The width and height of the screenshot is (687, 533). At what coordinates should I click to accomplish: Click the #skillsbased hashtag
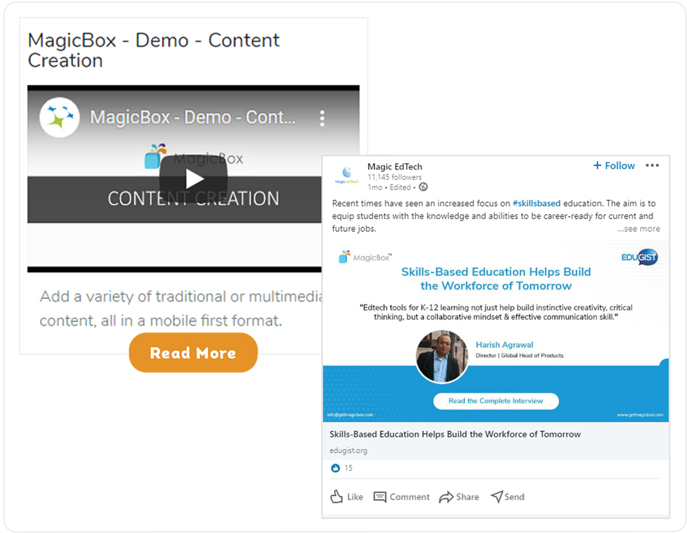pos(536,204)
